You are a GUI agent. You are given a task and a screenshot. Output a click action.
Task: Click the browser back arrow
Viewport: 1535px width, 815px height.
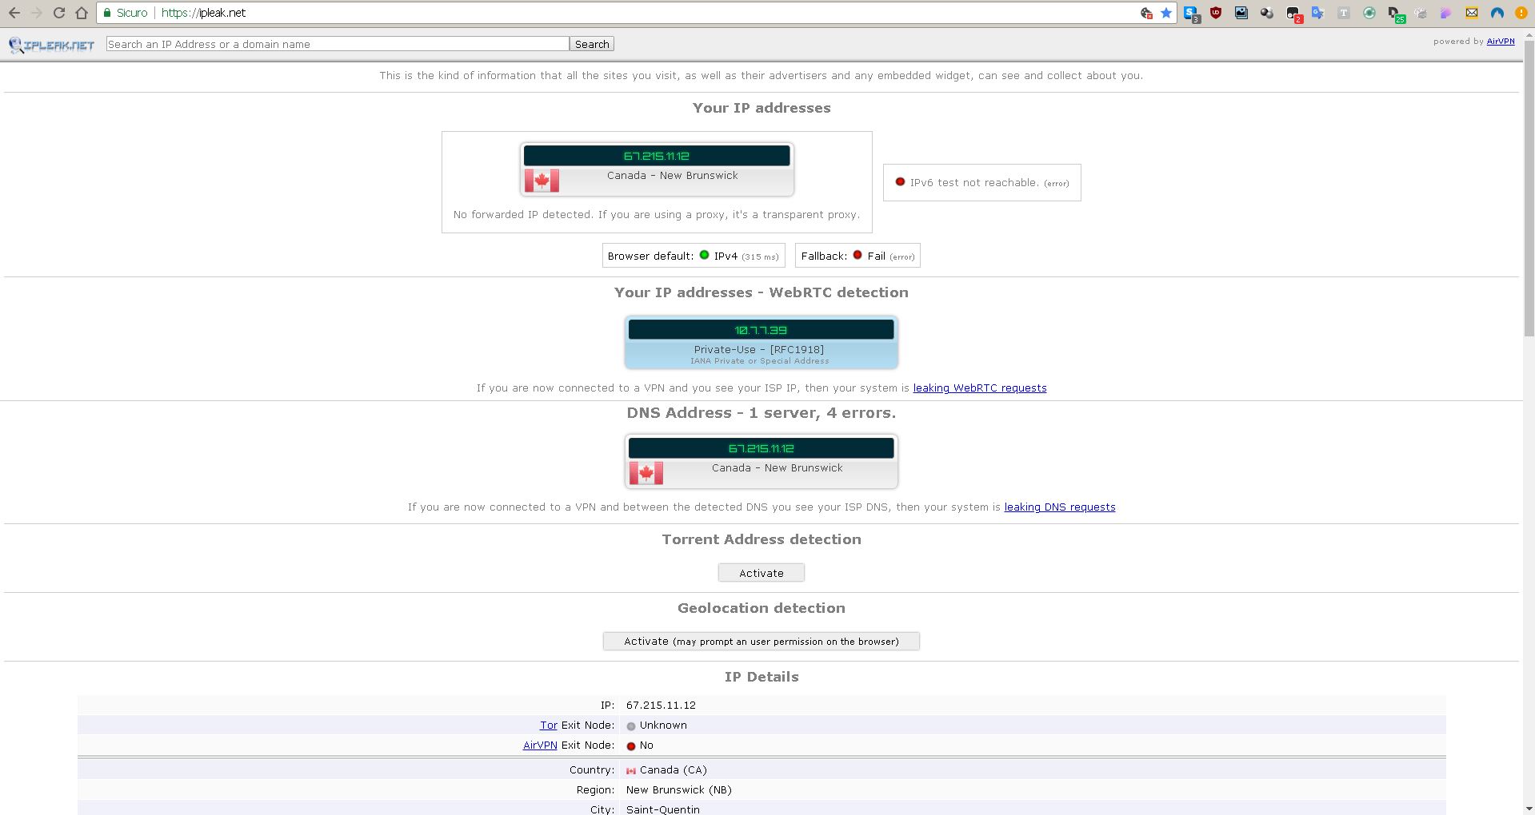click(x=14, y=13)
